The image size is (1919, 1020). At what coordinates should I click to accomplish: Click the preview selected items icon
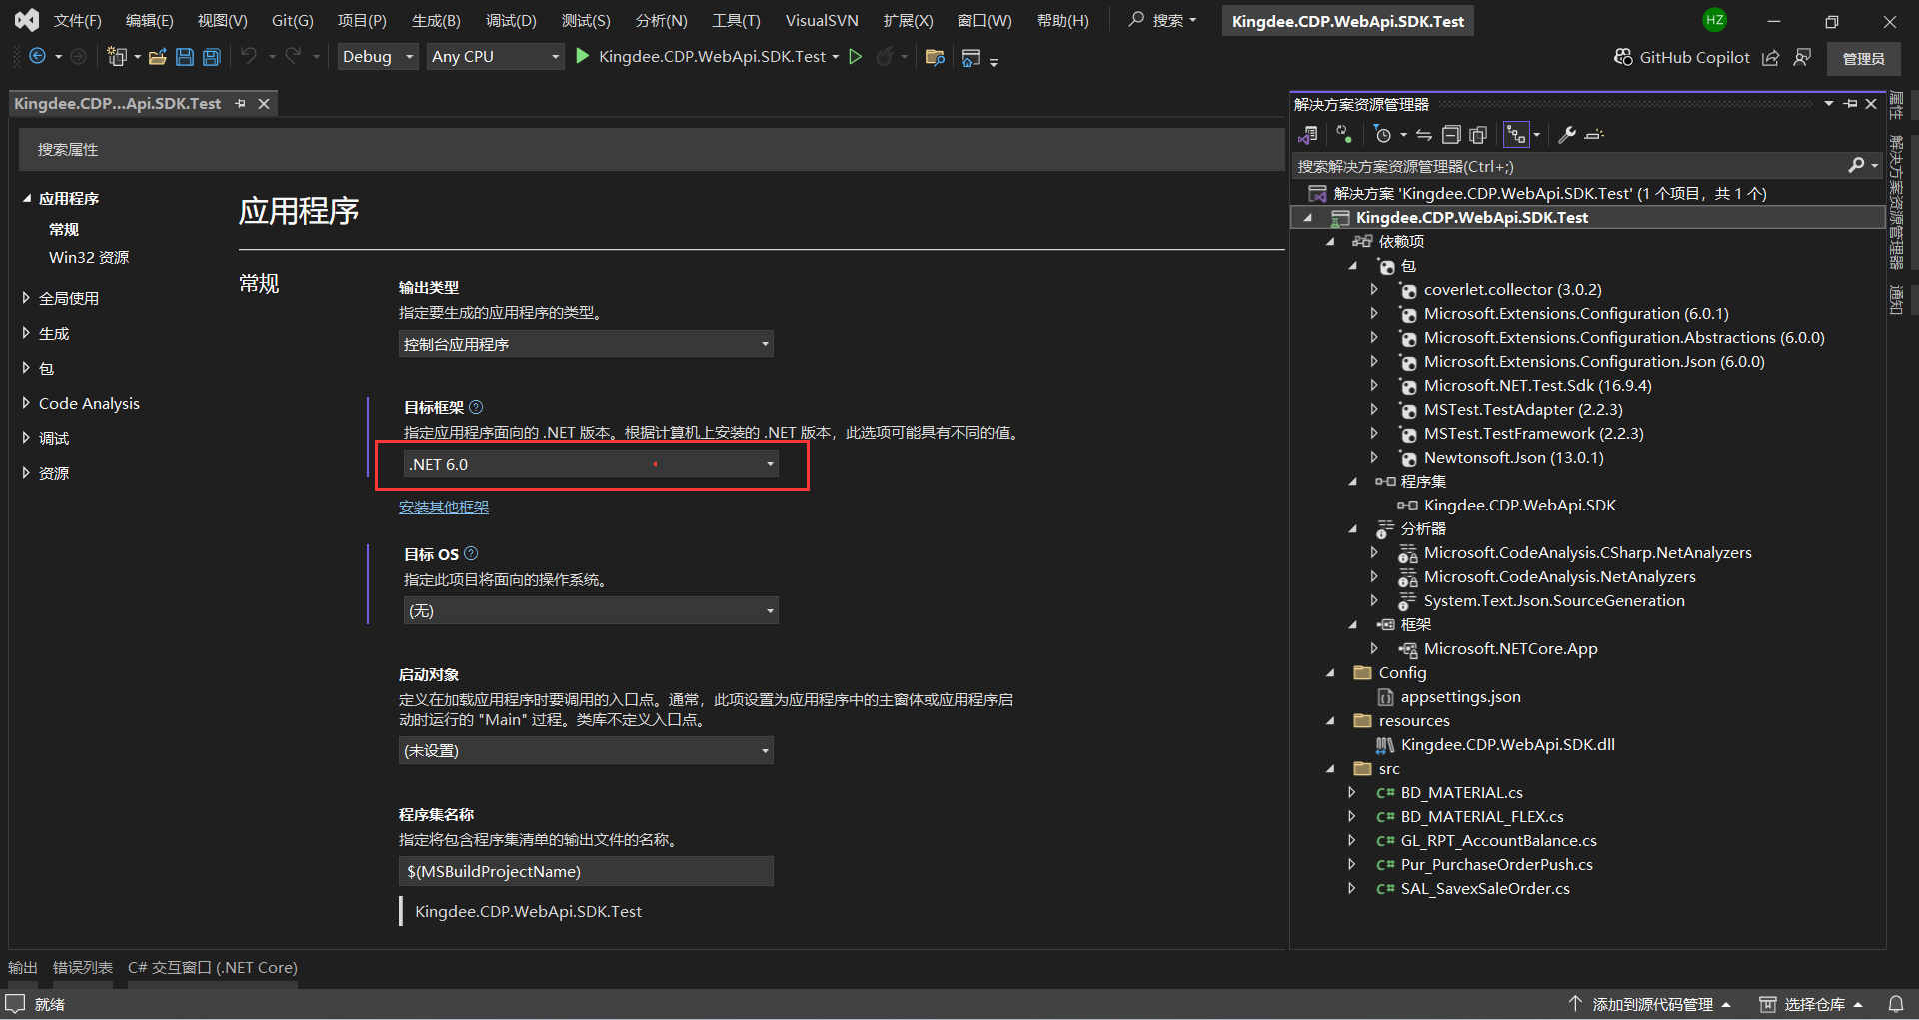pyautogui.click(x=1594, y=135)
